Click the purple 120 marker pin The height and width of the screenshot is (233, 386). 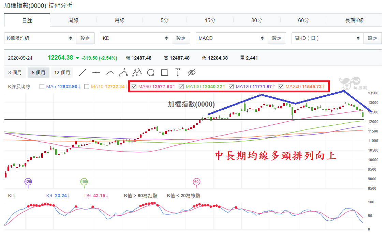[28, 182]
